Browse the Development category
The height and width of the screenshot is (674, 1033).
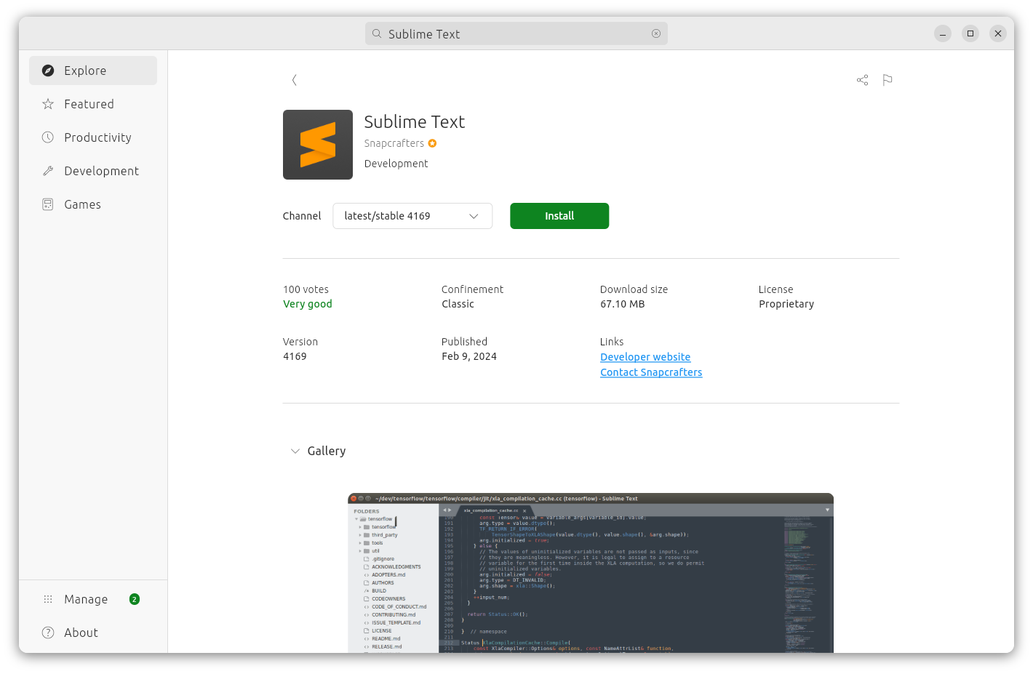93,171
